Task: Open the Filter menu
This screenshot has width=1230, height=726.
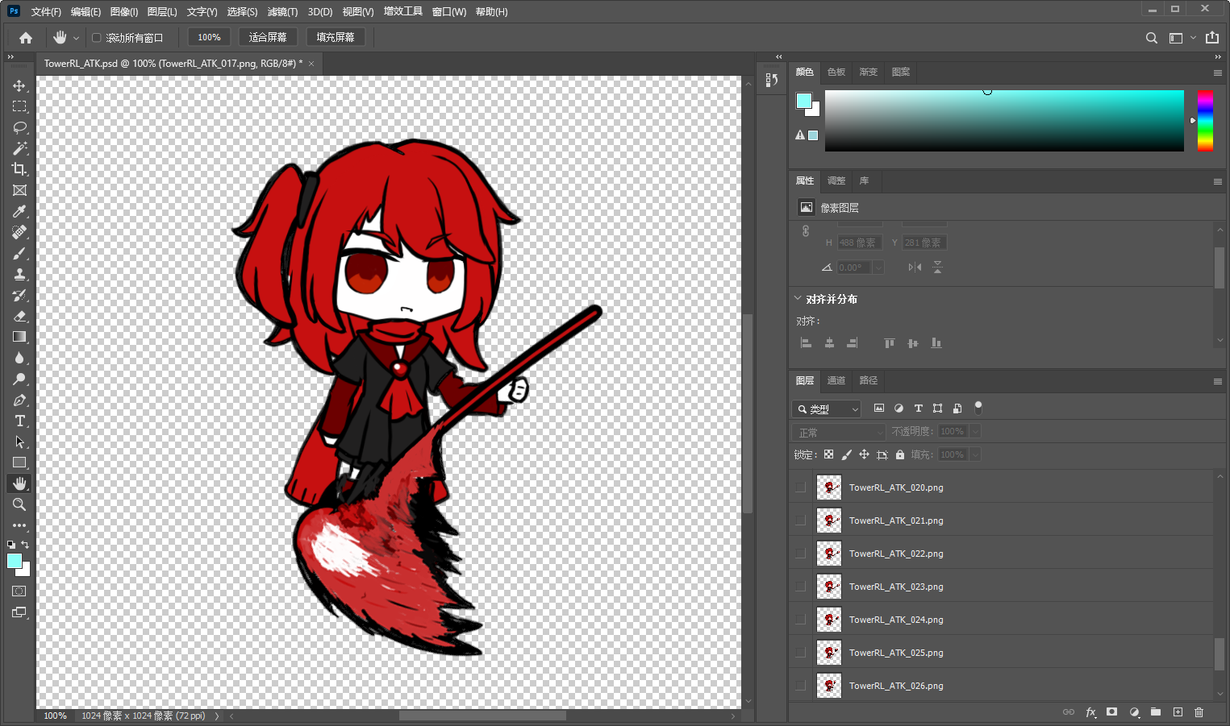Action: coord(282,12)
